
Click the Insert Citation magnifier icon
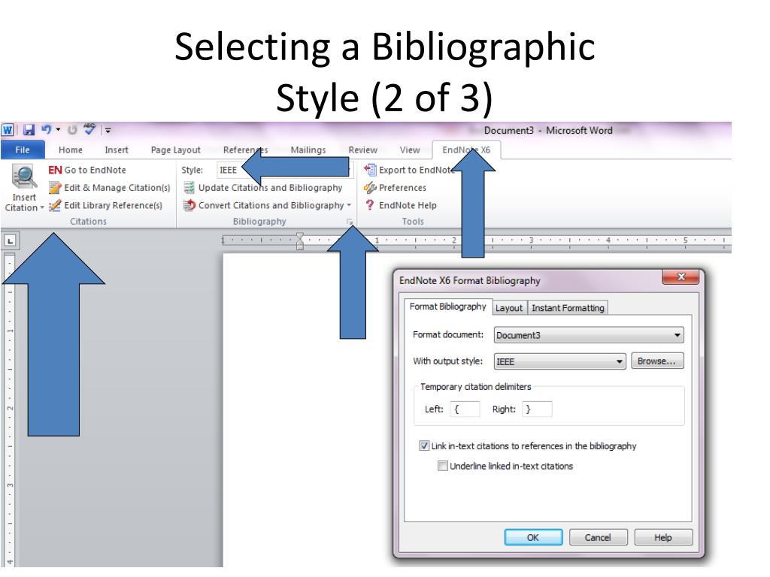(24, 177)
